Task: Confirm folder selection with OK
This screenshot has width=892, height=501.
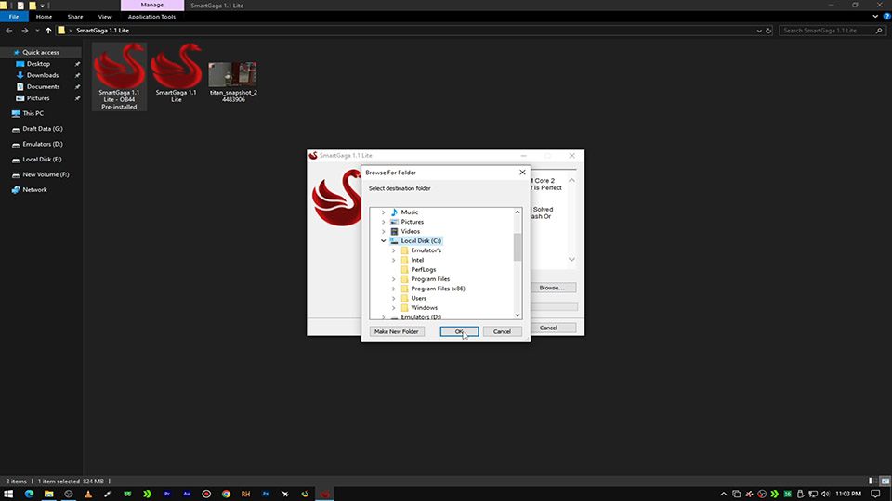Action: (x=459, y=332)
